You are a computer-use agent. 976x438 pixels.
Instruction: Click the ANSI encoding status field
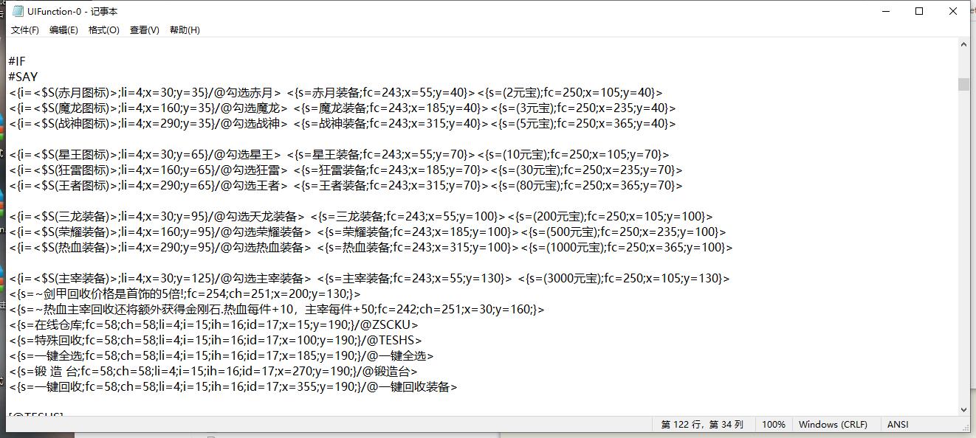898,425
